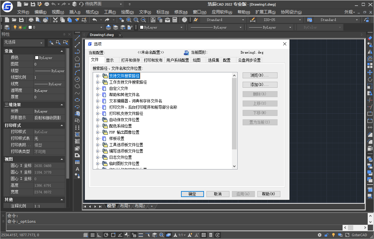This screenshot has height=239, width=374.
Task: Select the Spline draw tool
Action: click(77, 93)
